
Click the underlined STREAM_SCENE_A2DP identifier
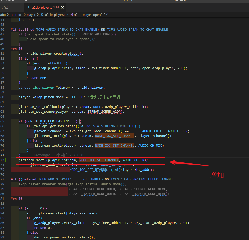[x=104, y=112]
